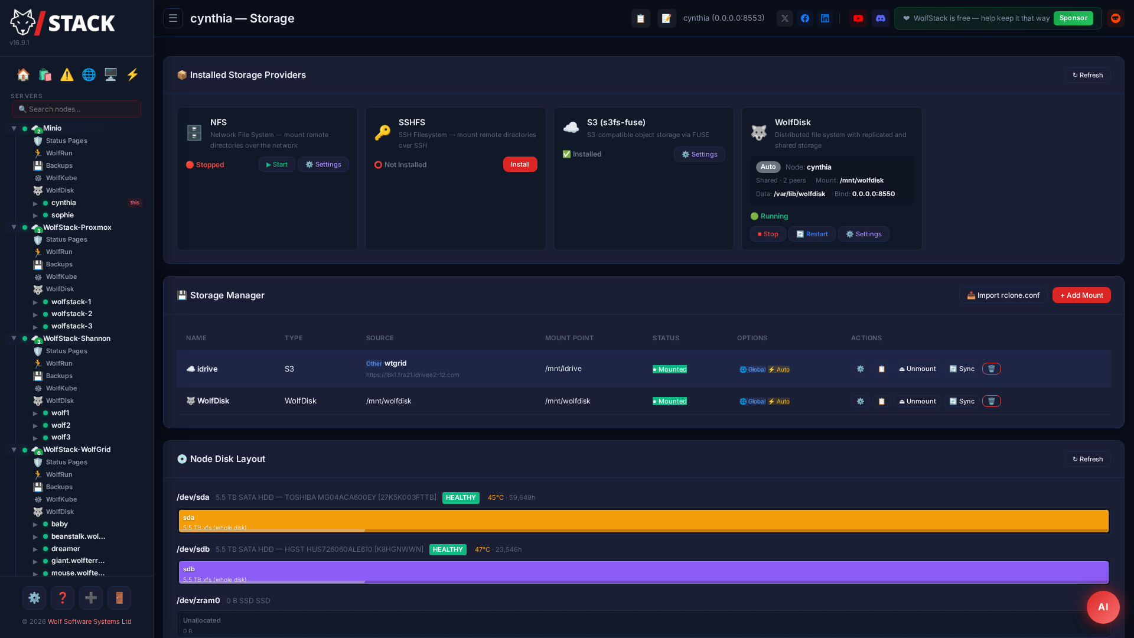Refresh the Installed Storage Providers
Viewport: 1134px width, 638px height.
coord(1088,75)
